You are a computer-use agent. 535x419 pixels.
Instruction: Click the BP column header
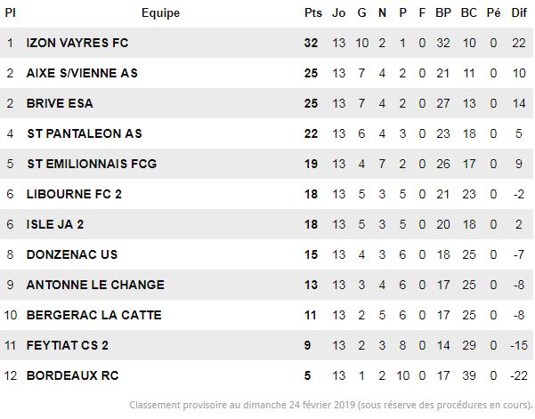pos(443,13)
